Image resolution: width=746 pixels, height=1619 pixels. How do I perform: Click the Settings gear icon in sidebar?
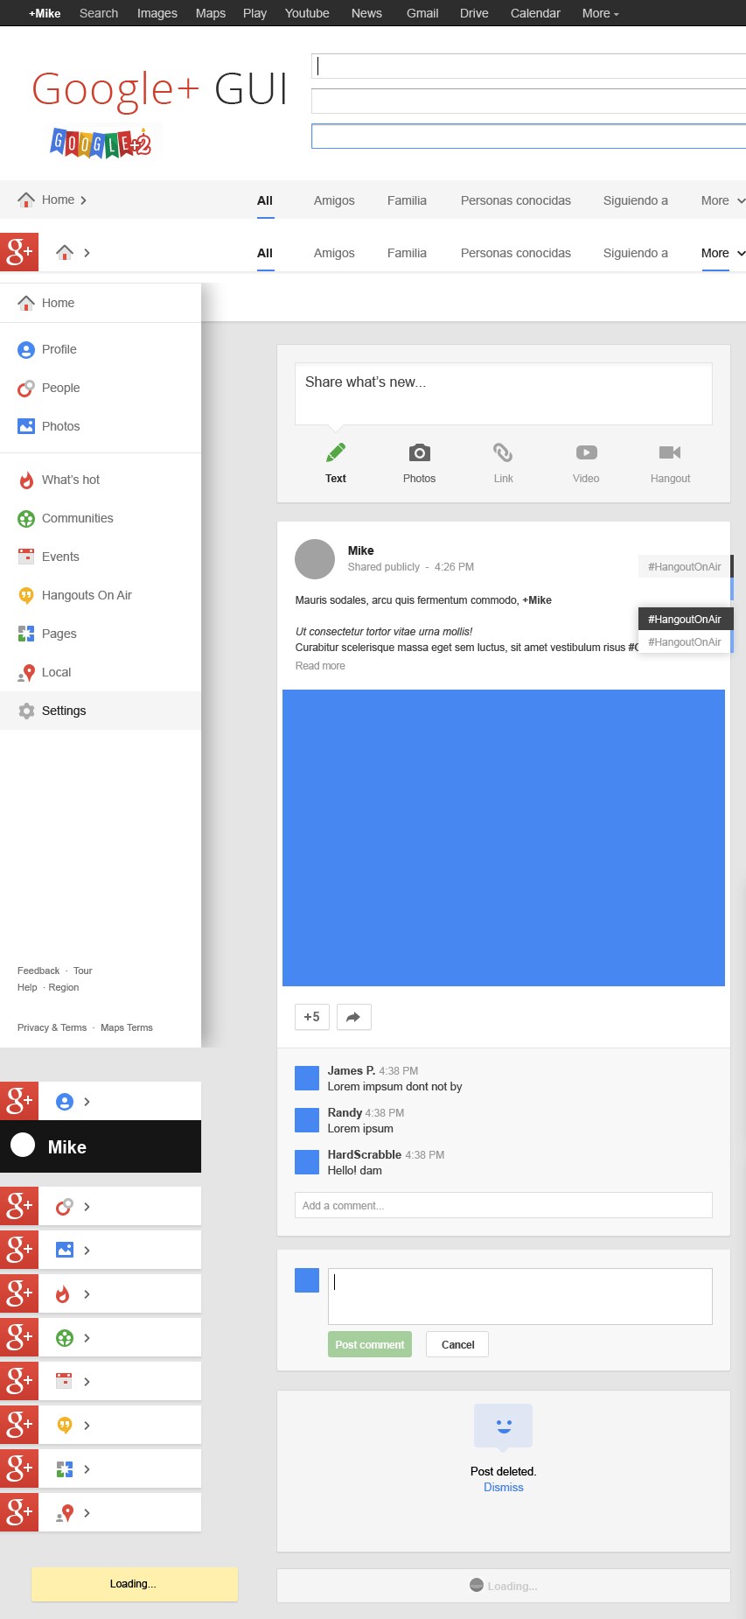pos(26,711)
